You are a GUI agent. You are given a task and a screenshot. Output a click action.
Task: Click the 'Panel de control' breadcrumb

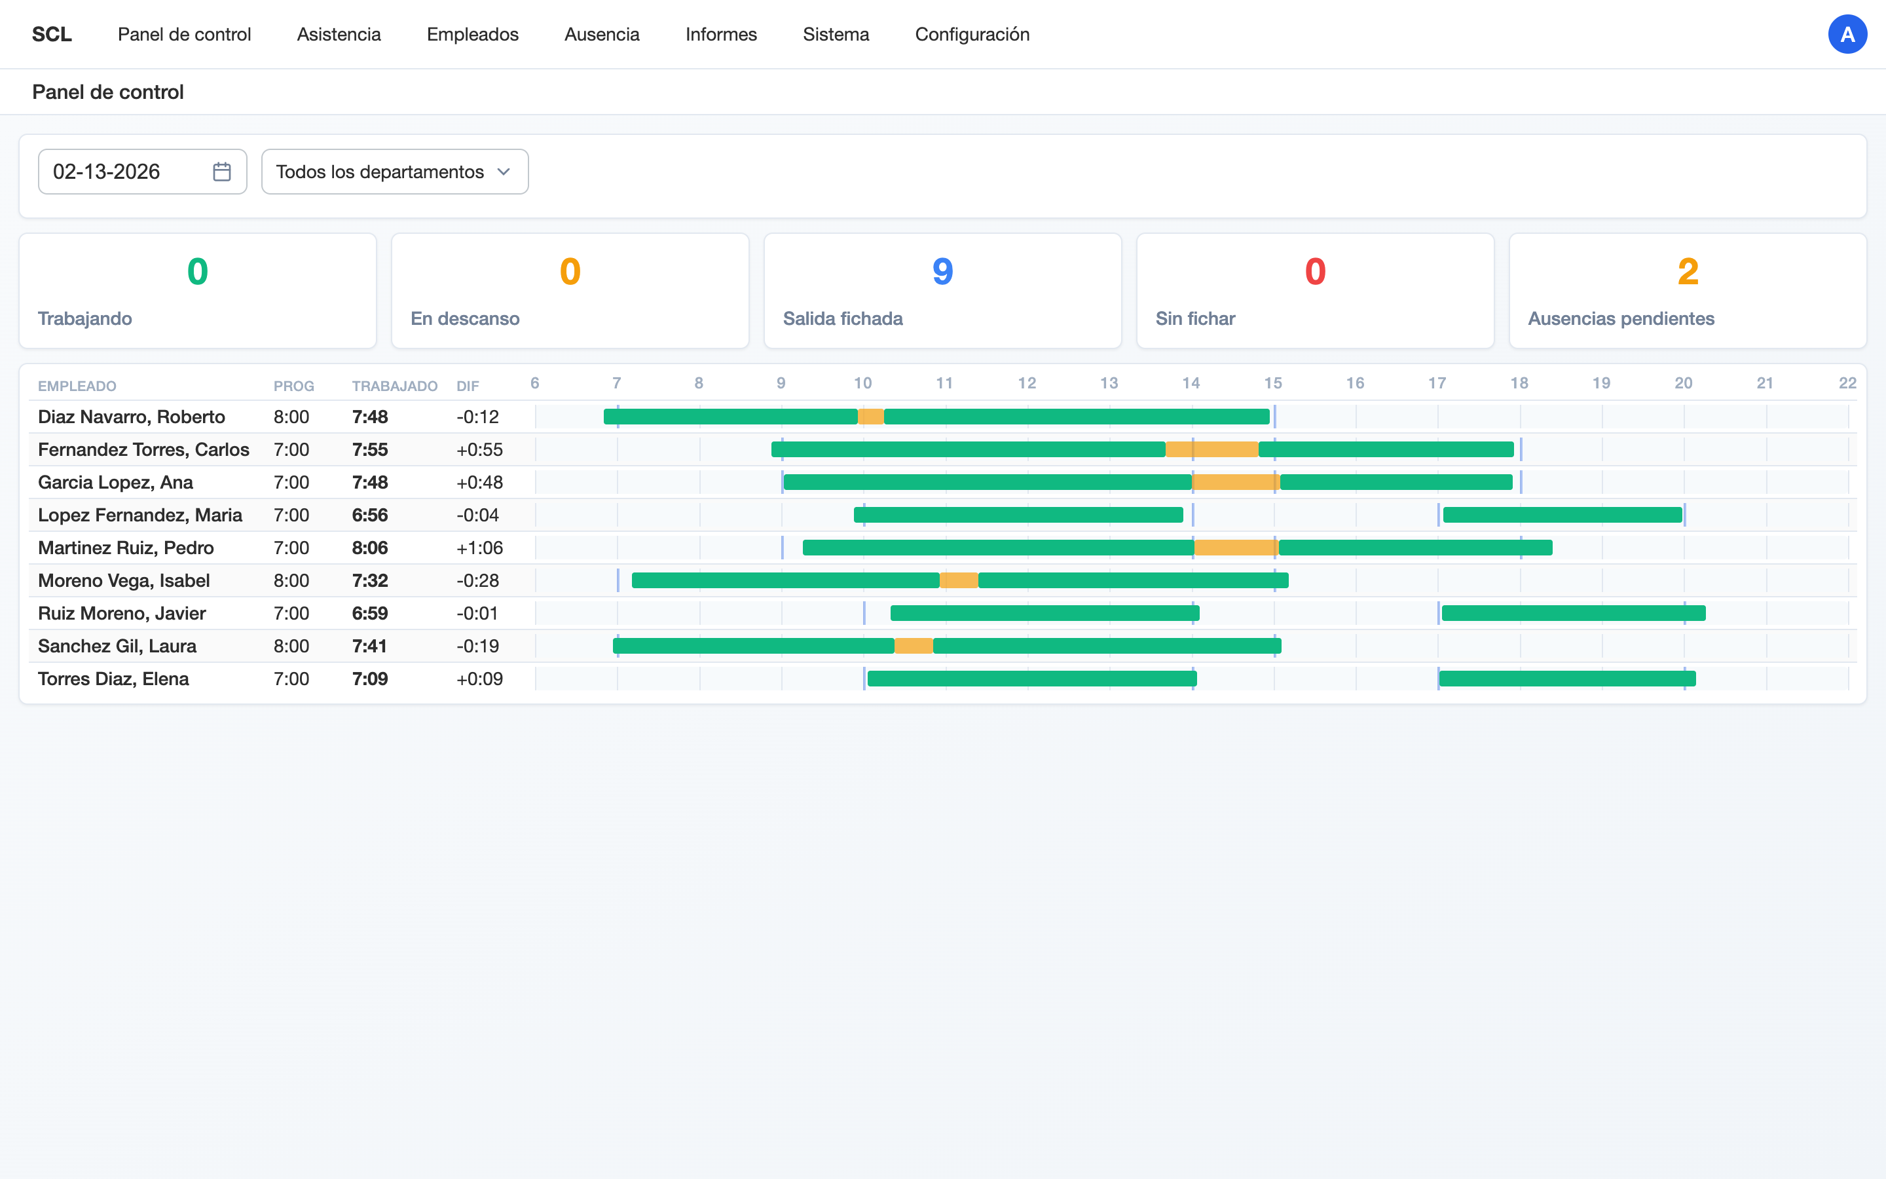pyautogui.click(x=108, y=91)
